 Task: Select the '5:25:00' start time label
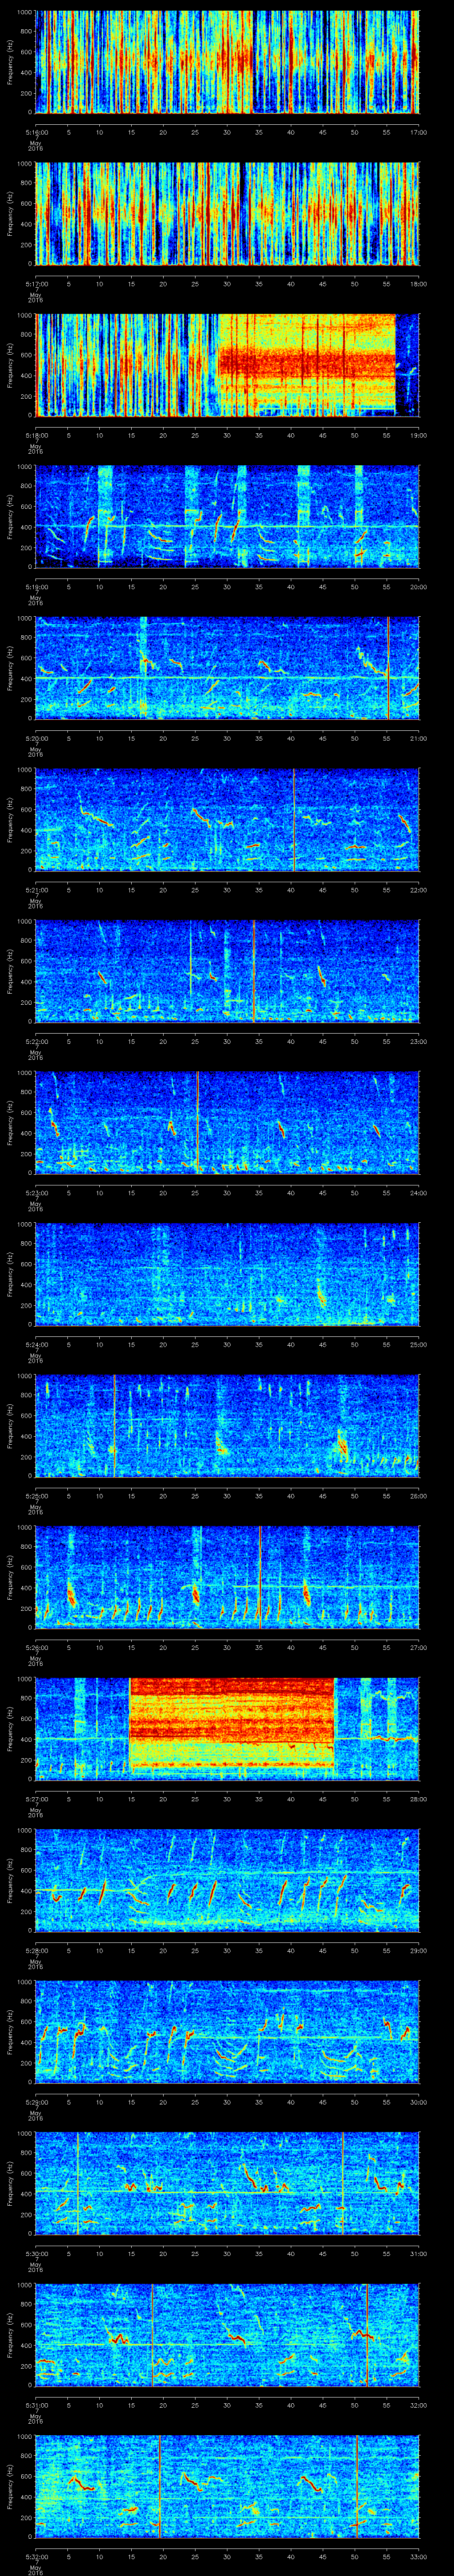(x=36, y=1495)
